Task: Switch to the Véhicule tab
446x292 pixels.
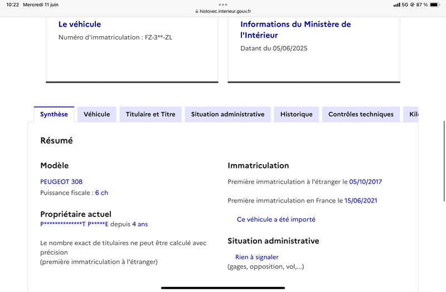Action: [96, 115]
